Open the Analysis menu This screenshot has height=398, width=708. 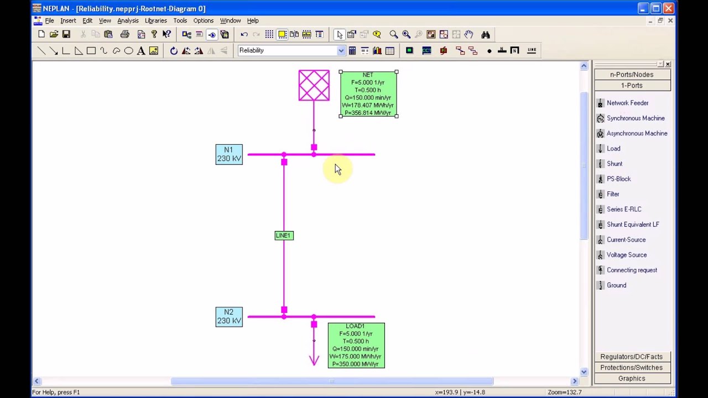pyautogui.click(x=128, y=20)
